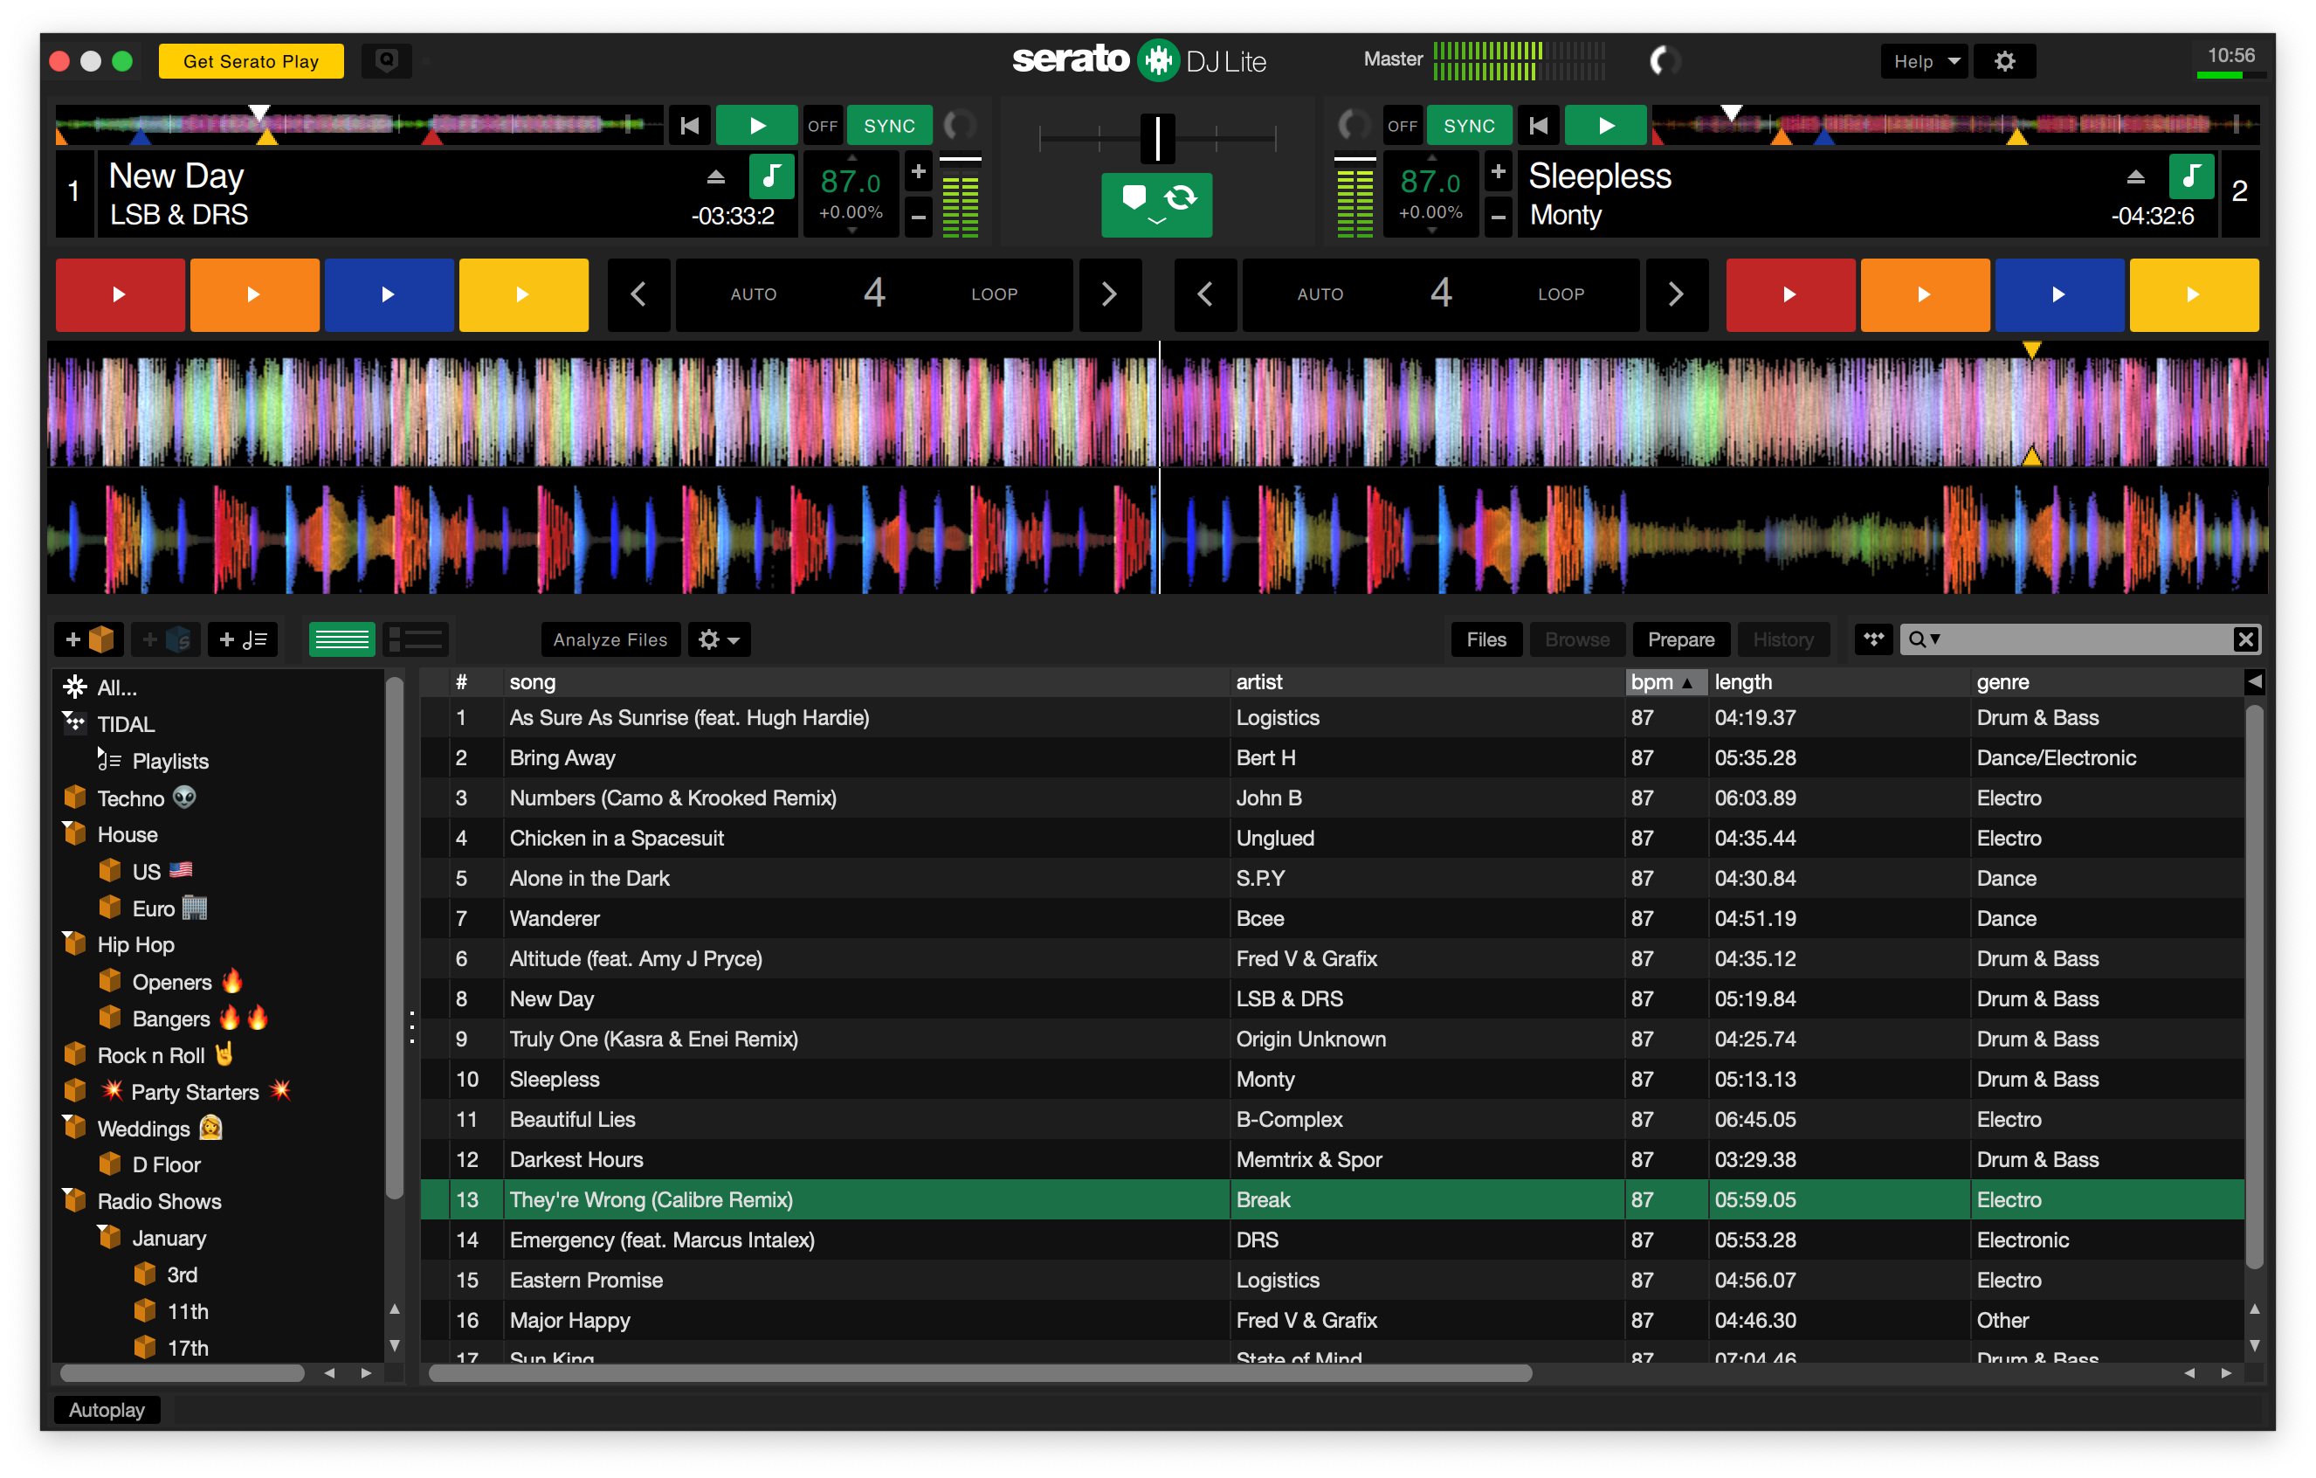Halve the auto loop length on deck 1
The width and height of the screenshot is (2316, 1478).
point(638,294)
